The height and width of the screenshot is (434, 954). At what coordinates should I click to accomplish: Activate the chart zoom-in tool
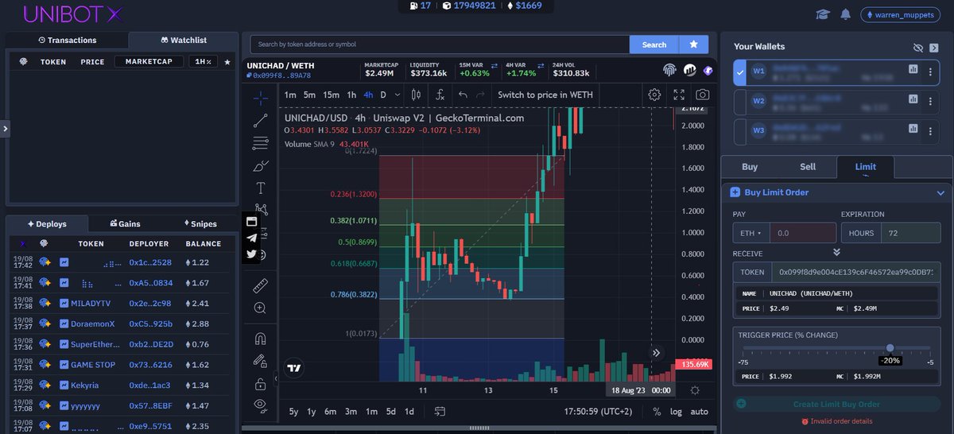click(260, 308)
